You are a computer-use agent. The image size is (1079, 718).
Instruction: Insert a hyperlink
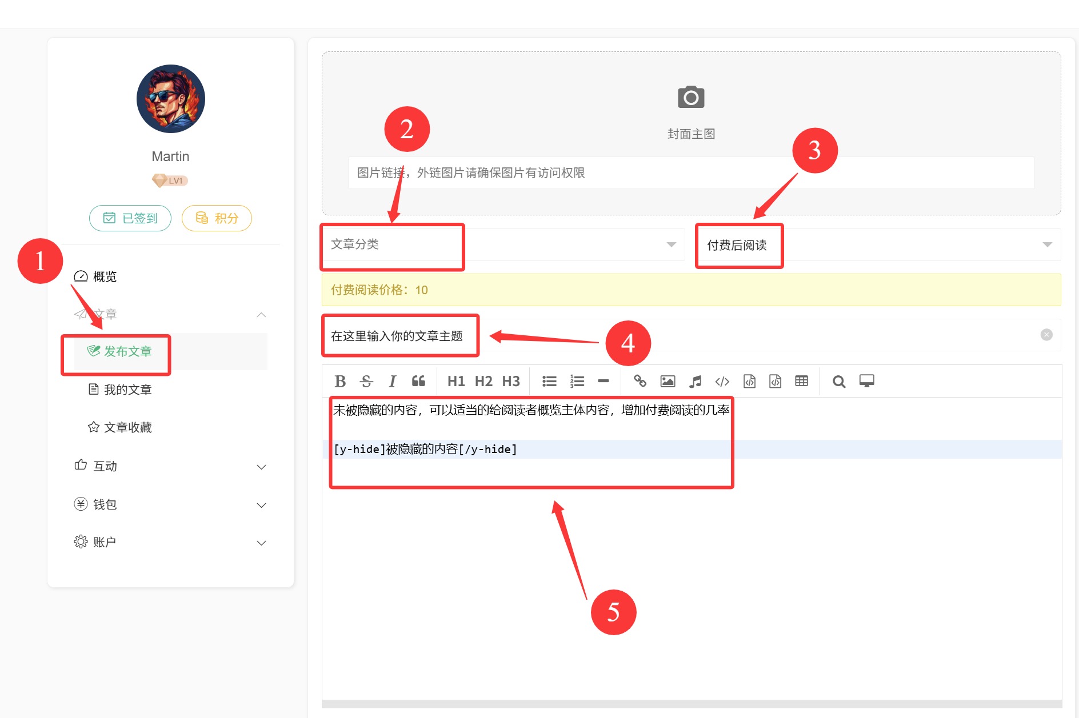pos(640,381)
